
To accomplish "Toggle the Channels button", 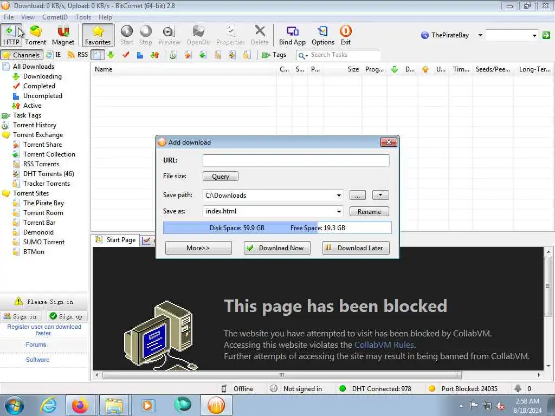I will 22,55.
